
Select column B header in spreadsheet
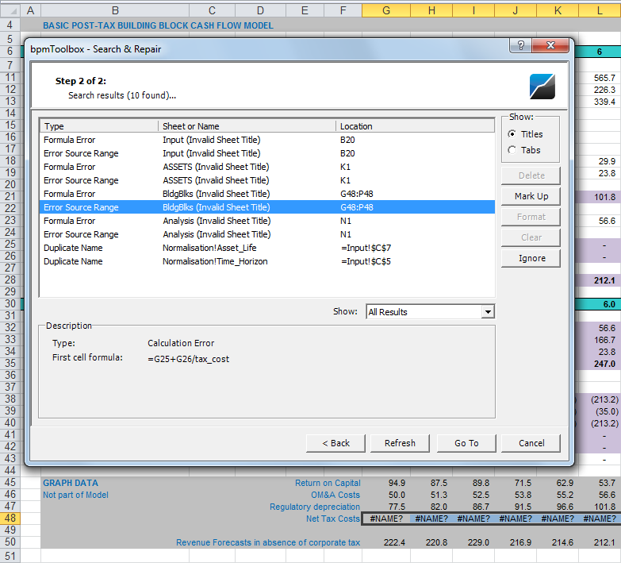(x=115, y=10)
